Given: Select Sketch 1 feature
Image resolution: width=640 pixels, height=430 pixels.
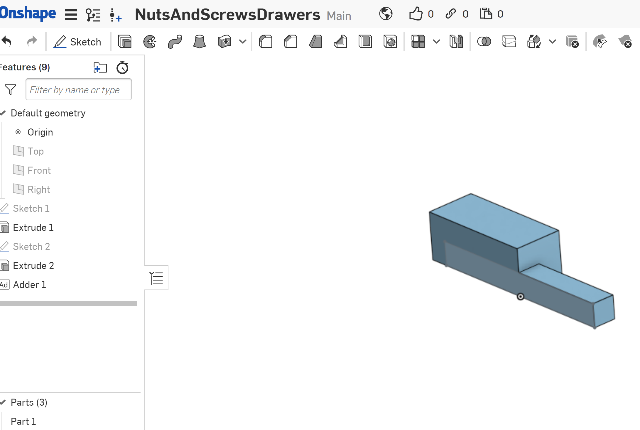Looking at the screenshot, I should point(31,209).
